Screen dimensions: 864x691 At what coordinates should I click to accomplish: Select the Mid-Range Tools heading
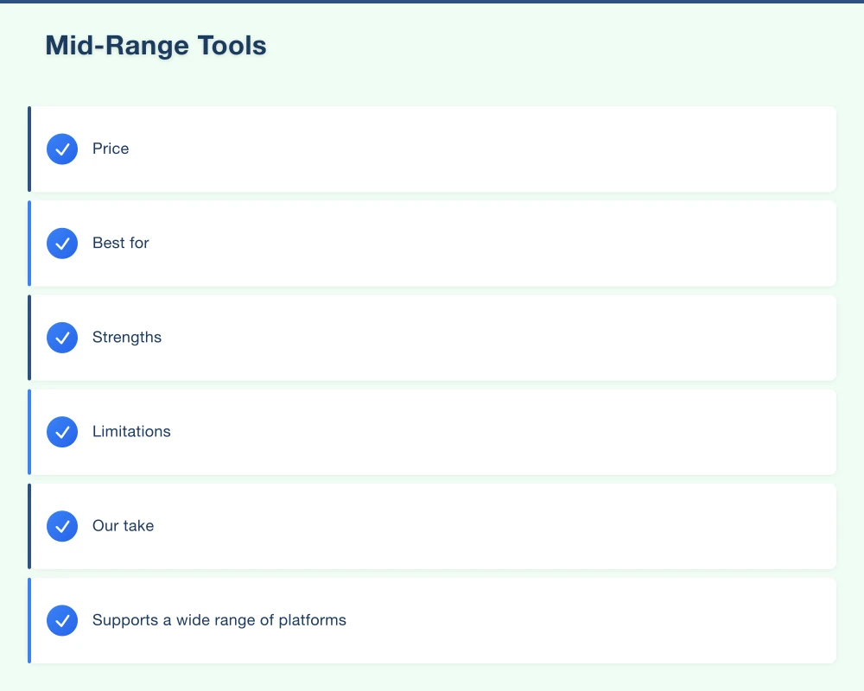pos(156,45)
